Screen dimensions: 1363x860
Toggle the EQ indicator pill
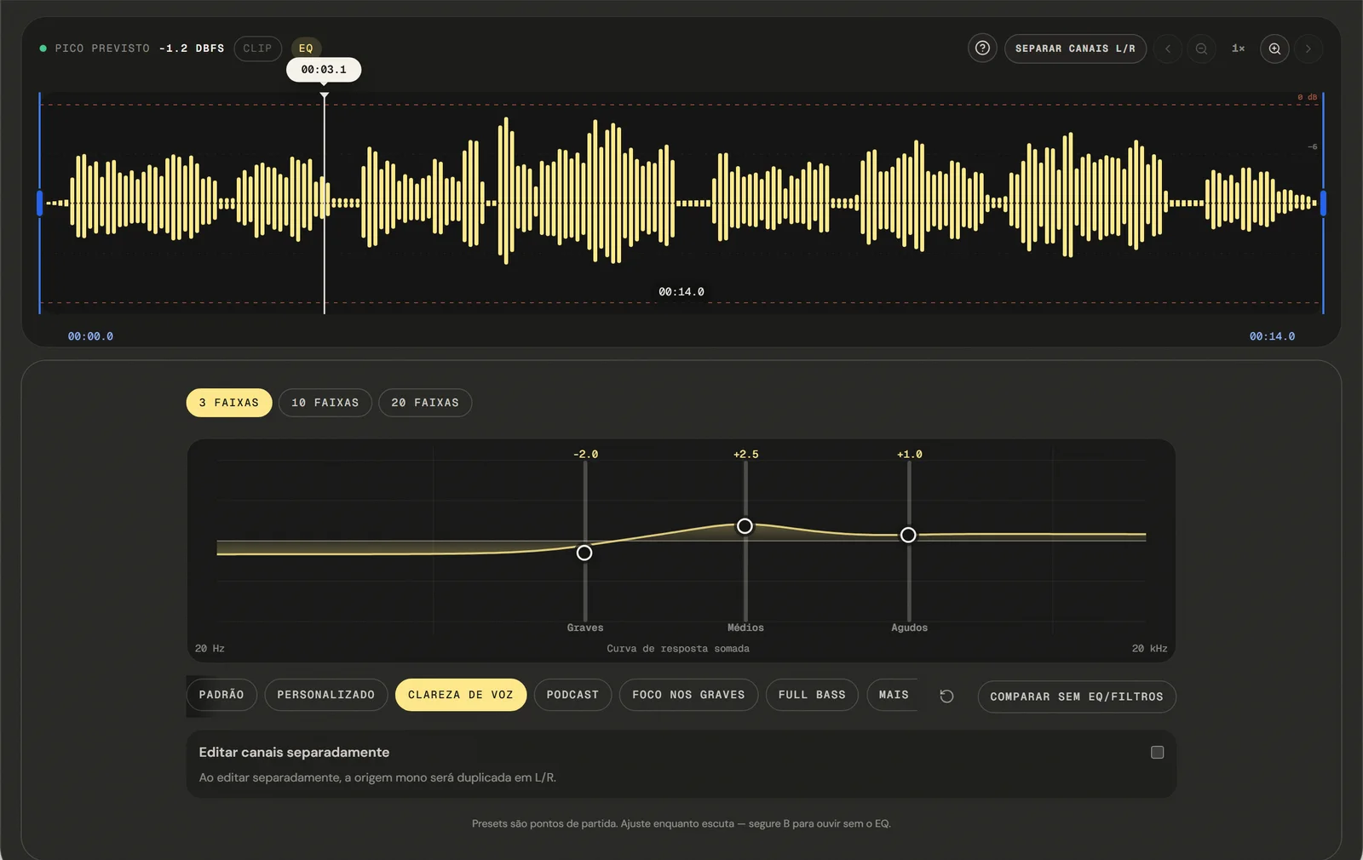[x=306, y=49]
